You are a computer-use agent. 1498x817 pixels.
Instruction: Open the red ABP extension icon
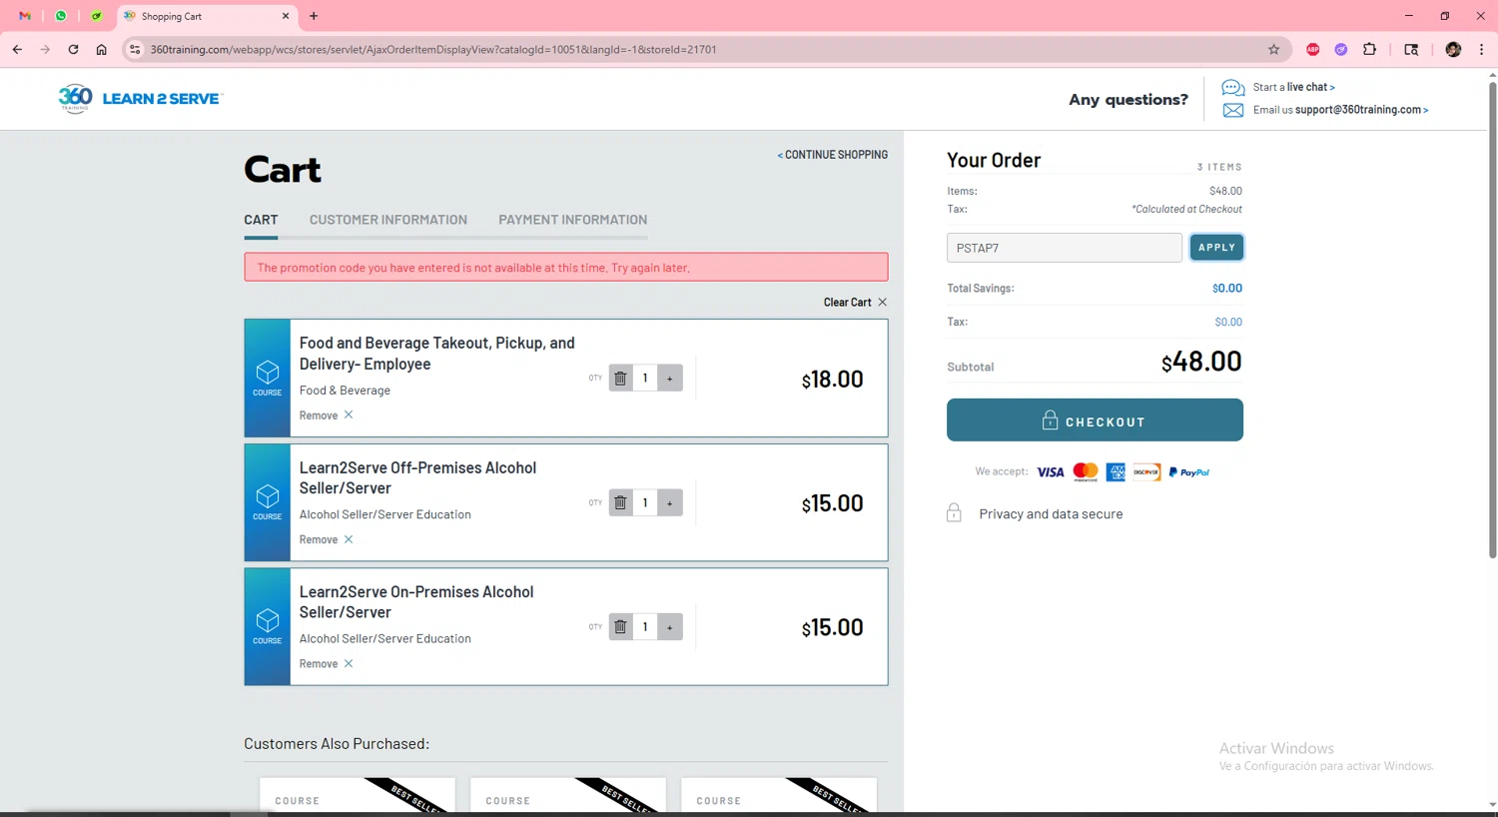click(x=1313, y=49)
